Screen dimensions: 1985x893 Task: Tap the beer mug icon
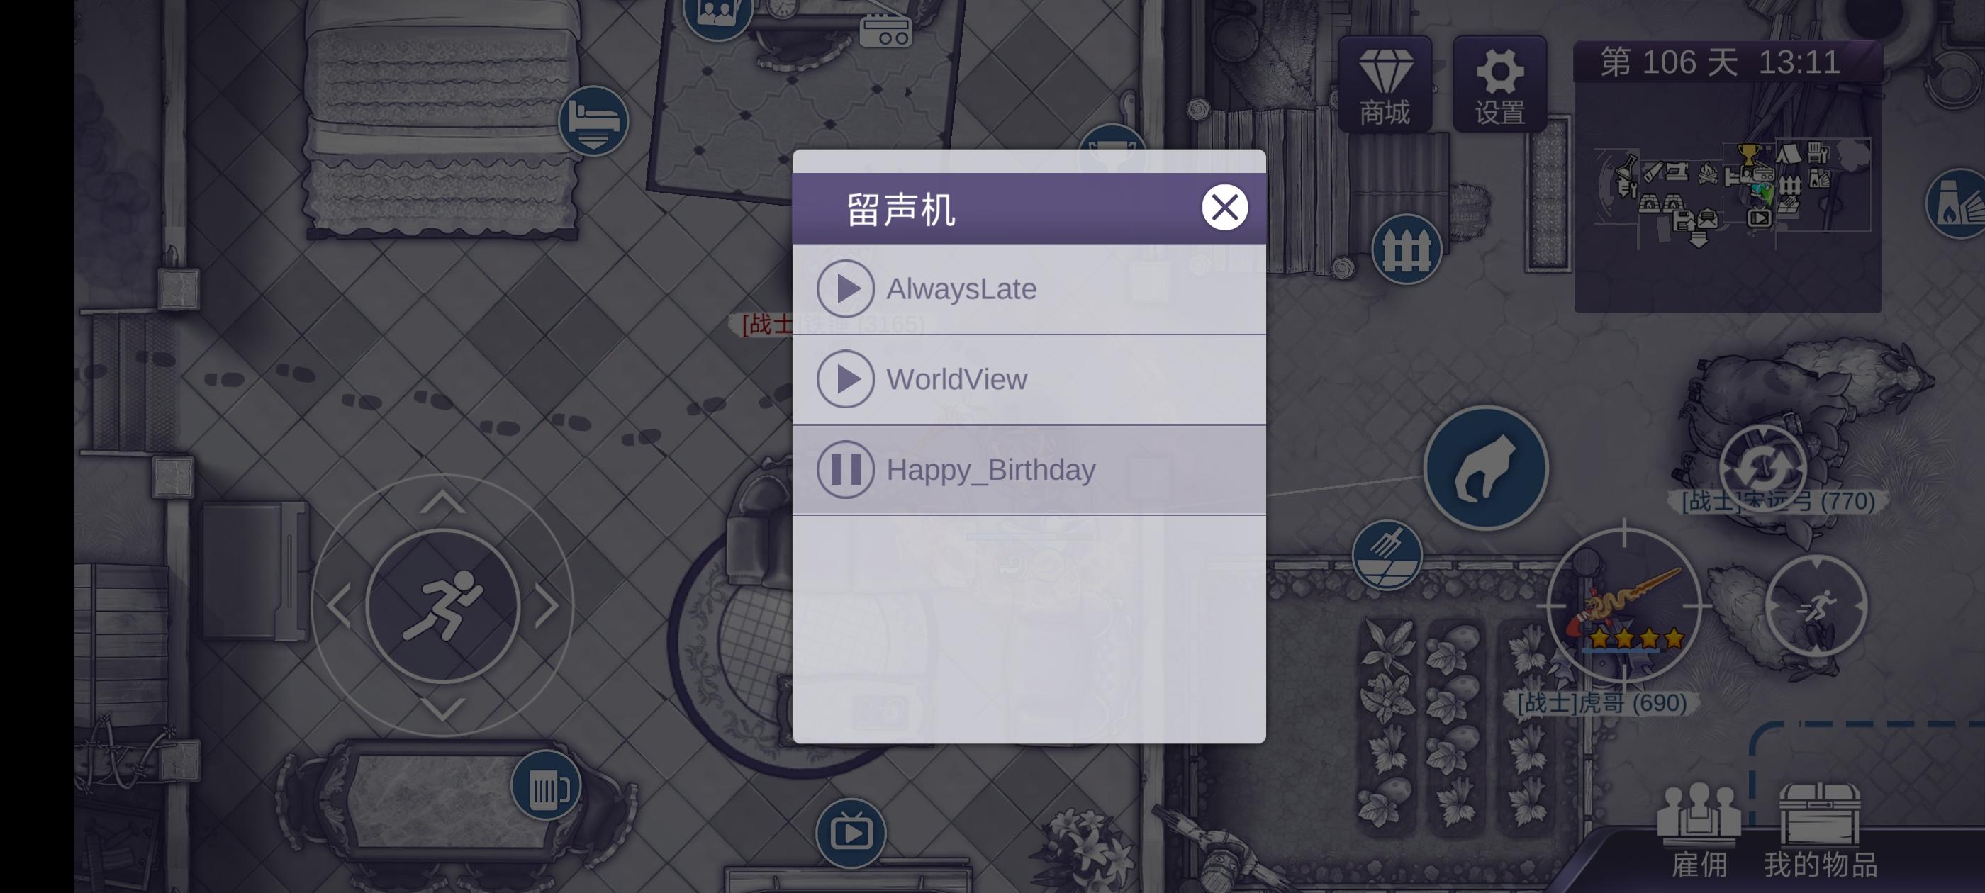point(547,785)
